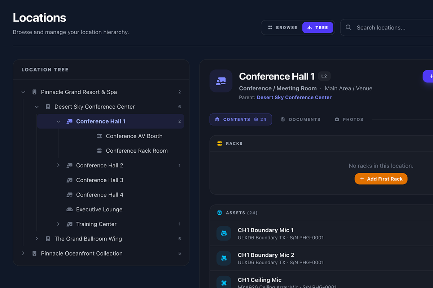Click the Pinnacle Grand Resort building icon
Viewport: 433px width, 288px height.
pyautogui.click(x=35, y=92)
